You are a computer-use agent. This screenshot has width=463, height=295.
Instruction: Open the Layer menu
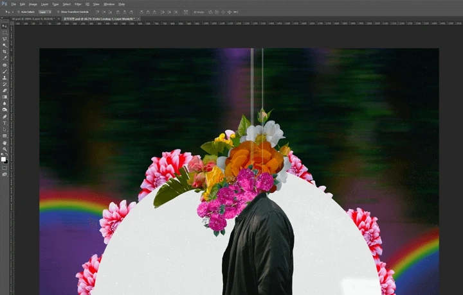point(44,4)
